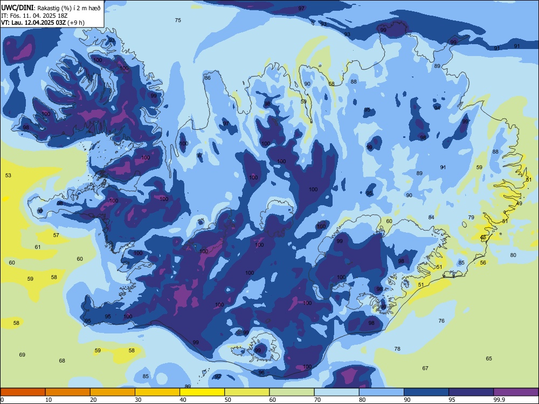Click the "20" legend tick label
This screenshot has width=539, height=404.
click(x=93, y=400)
